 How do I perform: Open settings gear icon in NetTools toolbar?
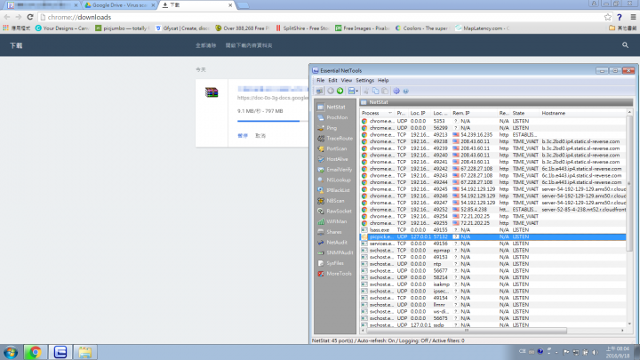point(396,91)
